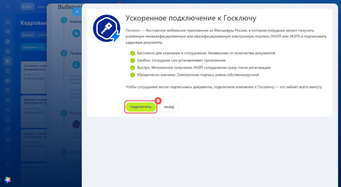
Task: Click the pen provider icon in step 2
Action: tap(76, 65)
